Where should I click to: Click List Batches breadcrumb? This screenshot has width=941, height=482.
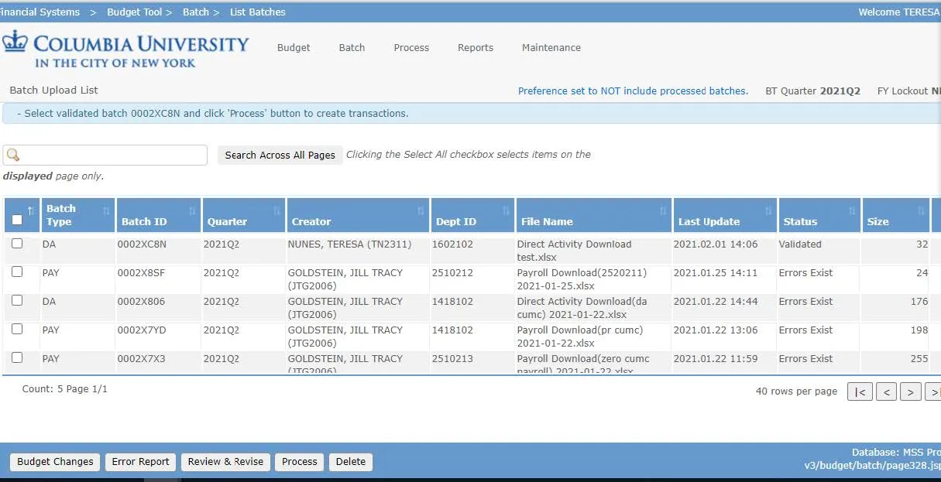pos(258,12)
